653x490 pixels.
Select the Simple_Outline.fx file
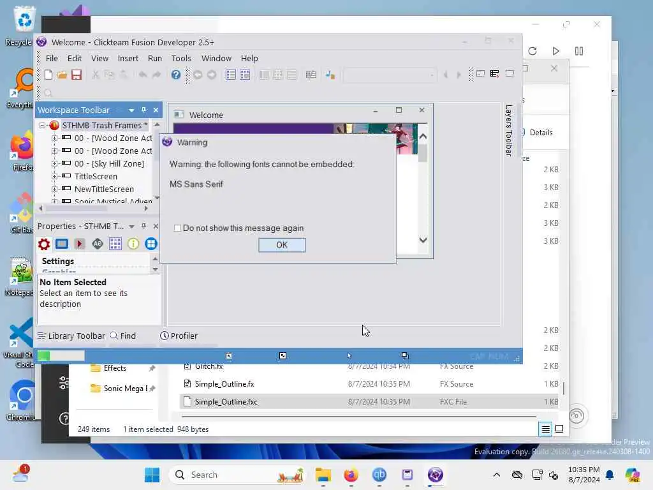tap(224, 384)
